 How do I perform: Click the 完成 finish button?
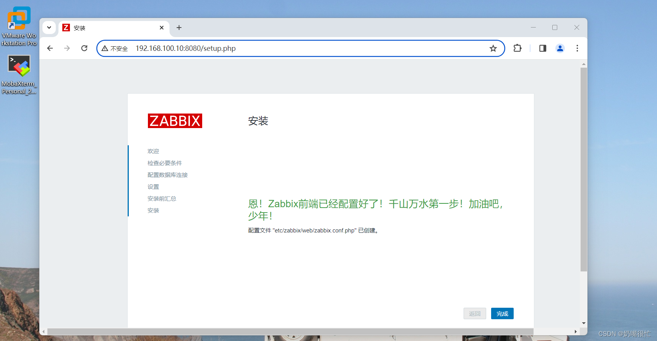502,313
